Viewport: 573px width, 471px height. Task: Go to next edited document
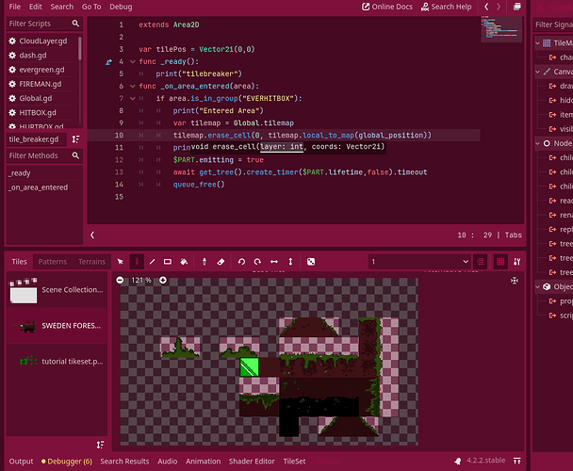499,7
